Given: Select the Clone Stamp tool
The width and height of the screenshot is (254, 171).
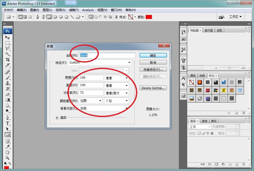Looking at the screenshot, I should click(8, 83).
